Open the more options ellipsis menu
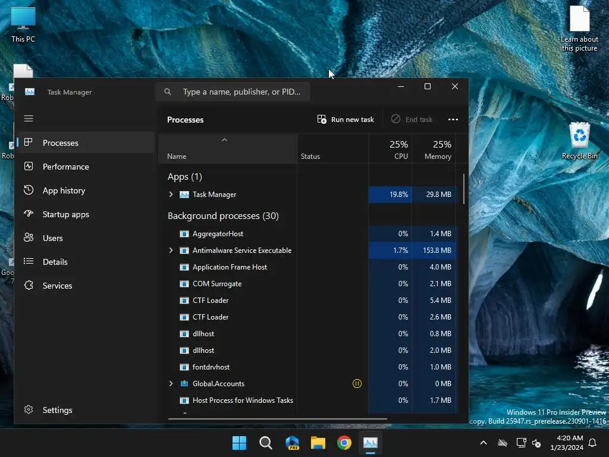This screenshot has width=609, height=457. pos(453,119)
